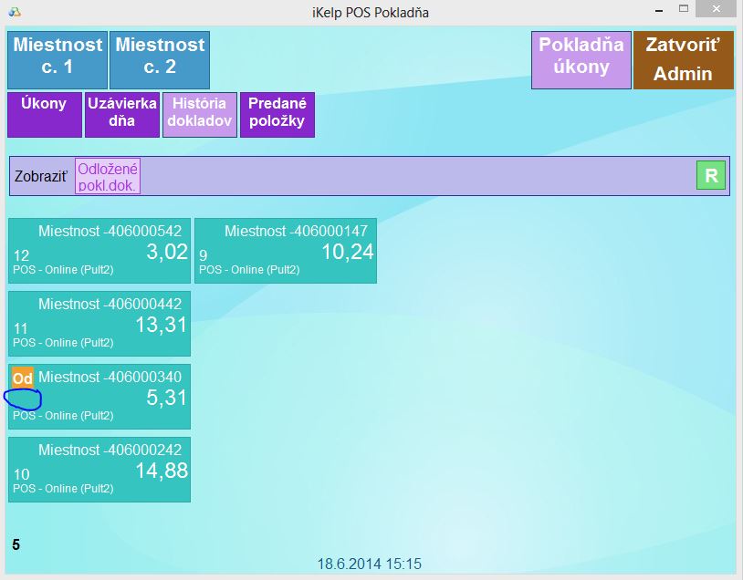
Task: Toggle Odložené pokl.dok. filter
Action: (x=108, y=176)
